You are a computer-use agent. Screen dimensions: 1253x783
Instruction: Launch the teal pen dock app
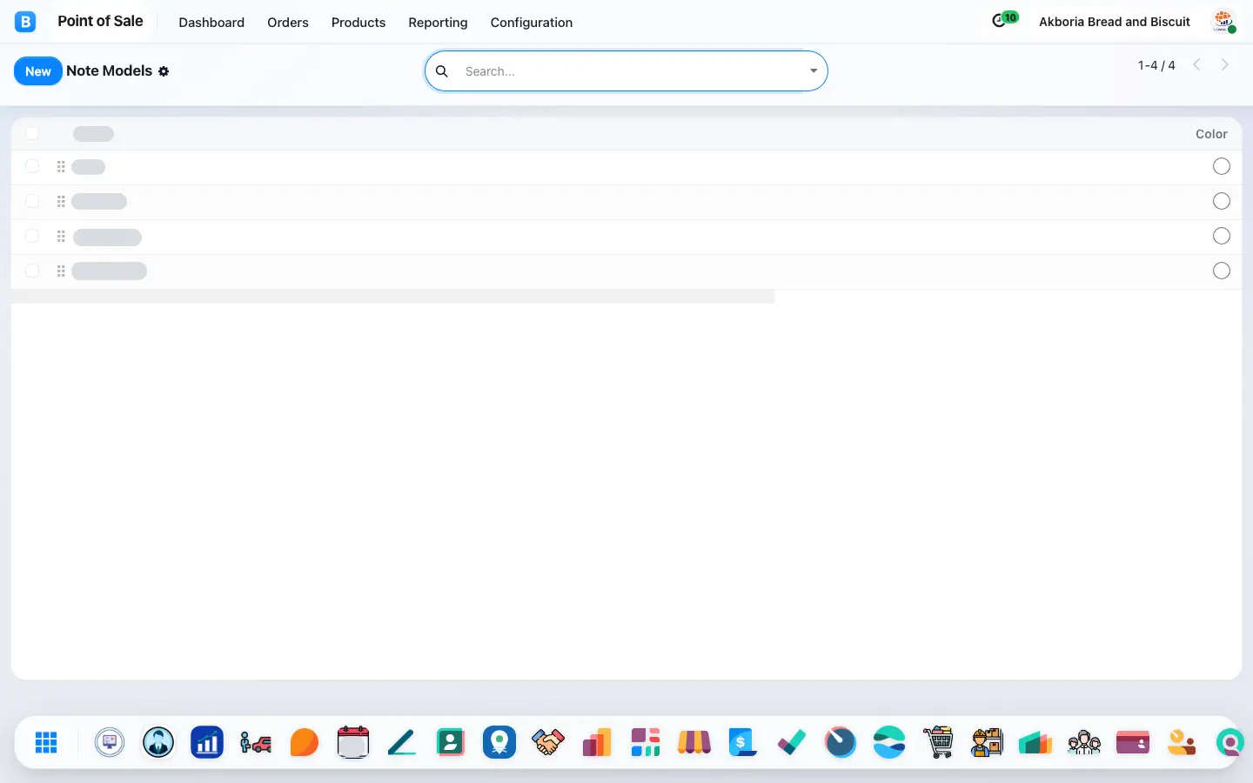[x=402, y=742]
